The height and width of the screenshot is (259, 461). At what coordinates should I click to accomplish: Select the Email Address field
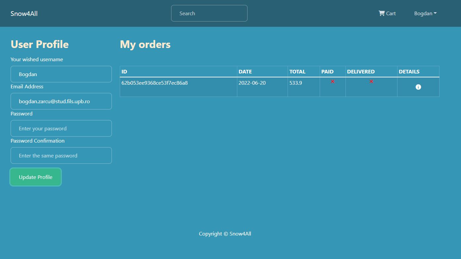coord(61,101)
